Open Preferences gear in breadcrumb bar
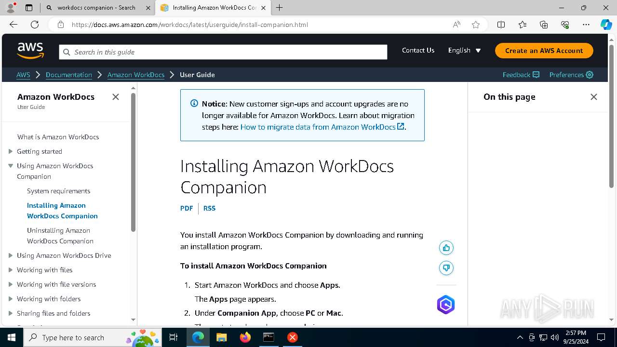The image size is (617, 347). 571,75
